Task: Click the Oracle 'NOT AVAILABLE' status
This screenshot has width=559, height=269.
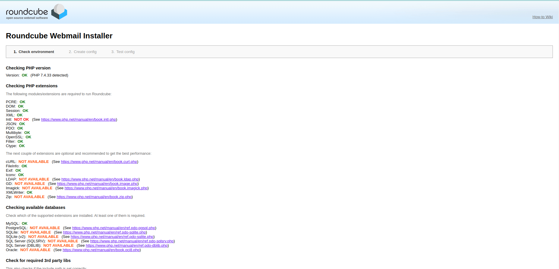Action: [35, 250]
